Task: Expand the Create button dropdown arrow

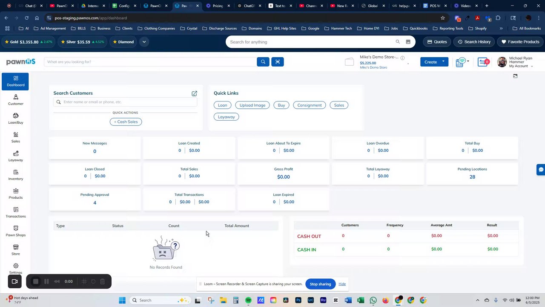Action: [x=443, y=62]
